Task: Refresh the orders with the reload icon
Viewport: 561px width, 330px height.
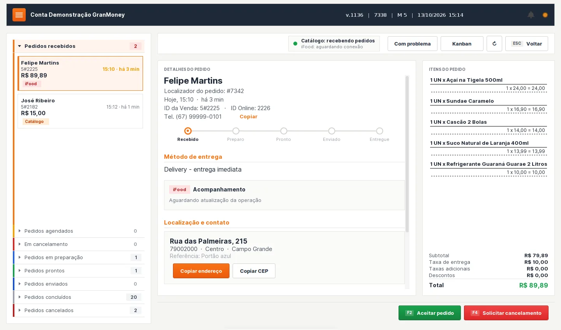Action: click(x=494, y=44)
